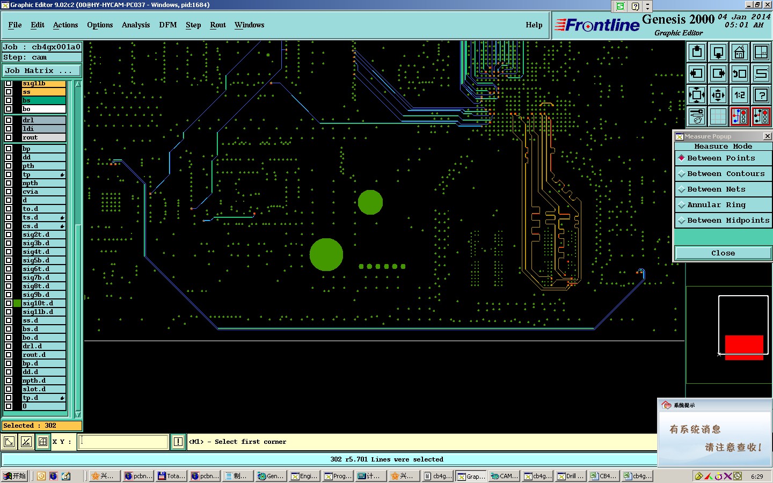Select Between Points measure mode
773x483 pixels.
click(x=723, y=158)
